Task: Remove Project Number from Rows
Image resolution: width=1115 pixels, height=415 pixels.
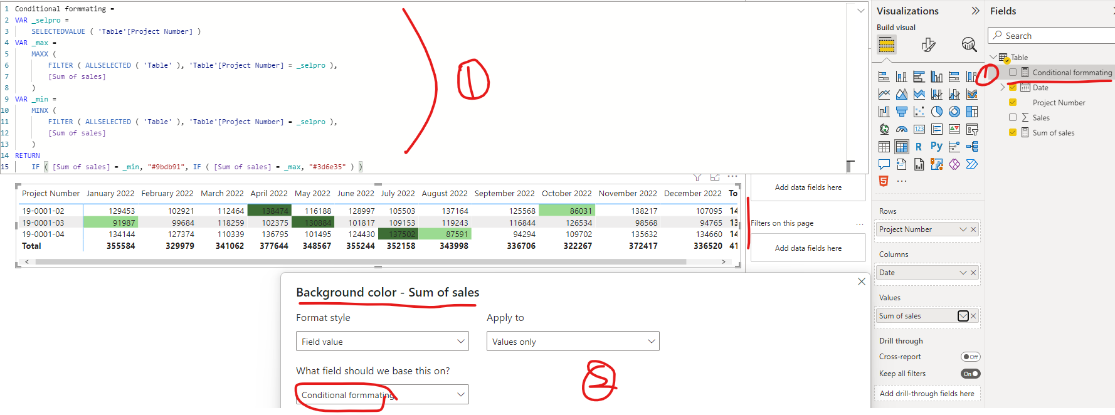Action: point(973,229)
